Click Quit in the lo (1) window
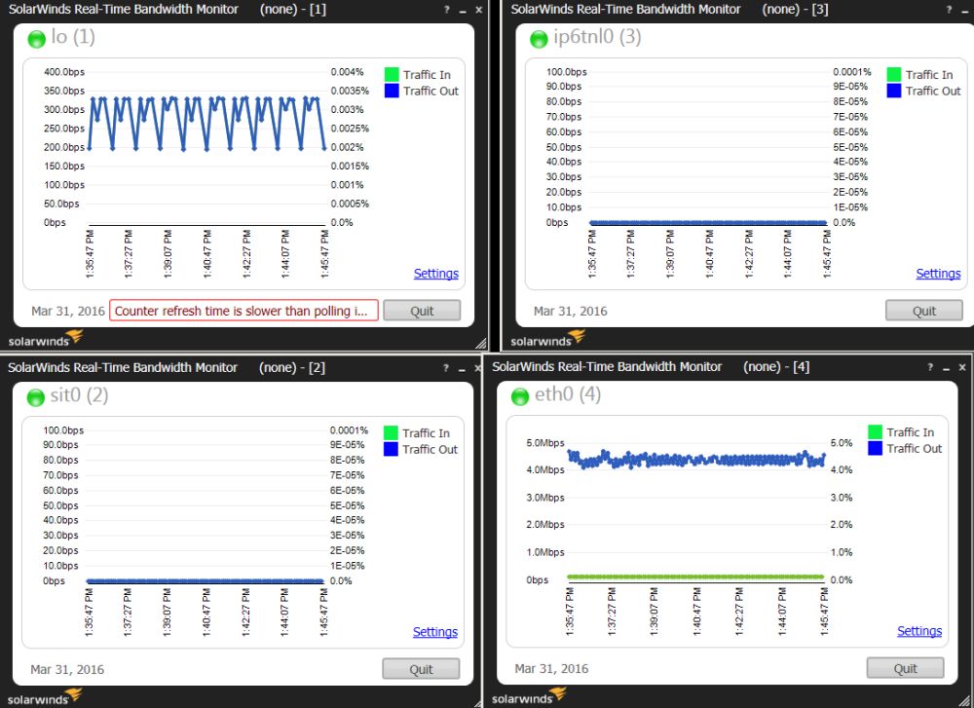The height and width of the screenshot is (708, 974). (x=422, y=311)
